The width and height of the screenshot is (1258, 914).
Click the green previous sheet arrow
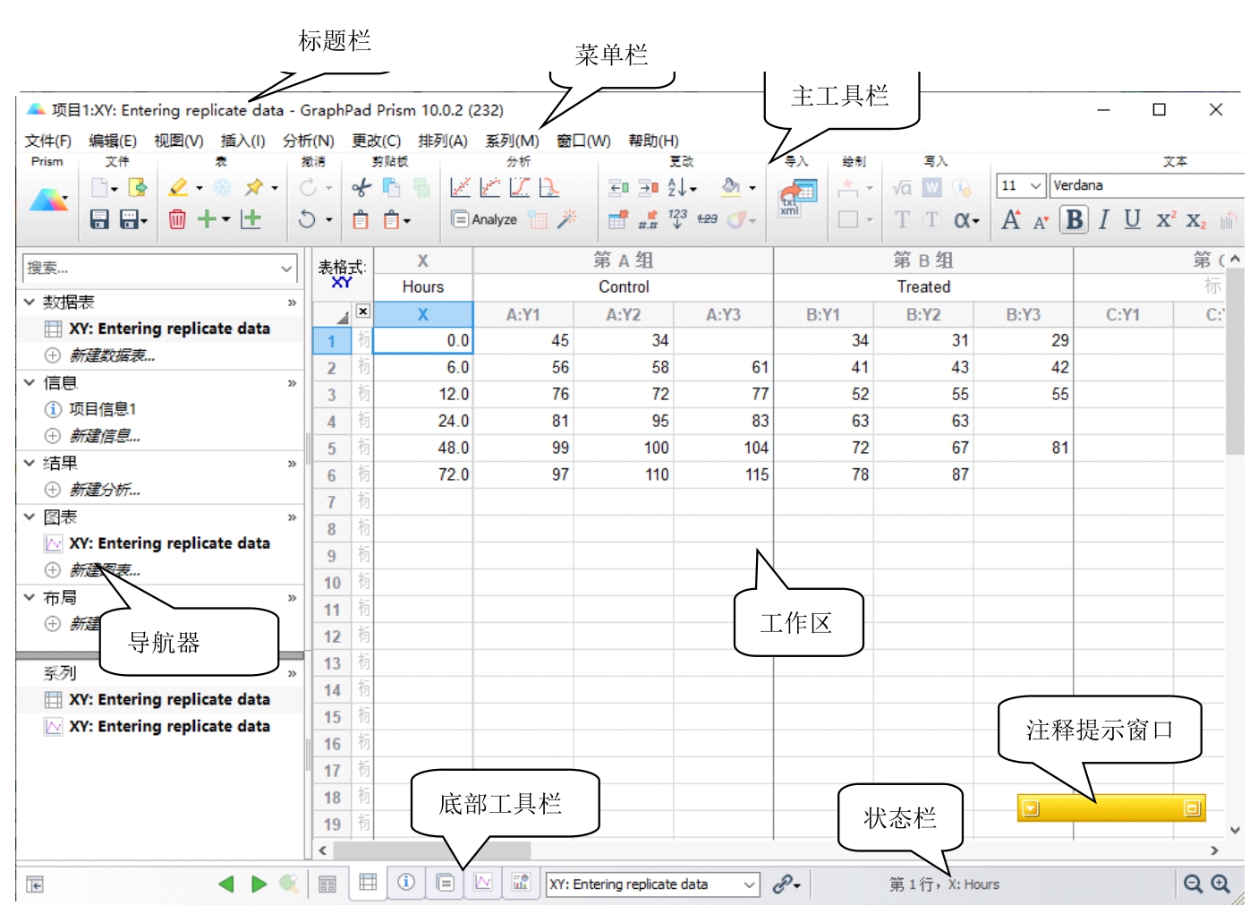(225, 884)
